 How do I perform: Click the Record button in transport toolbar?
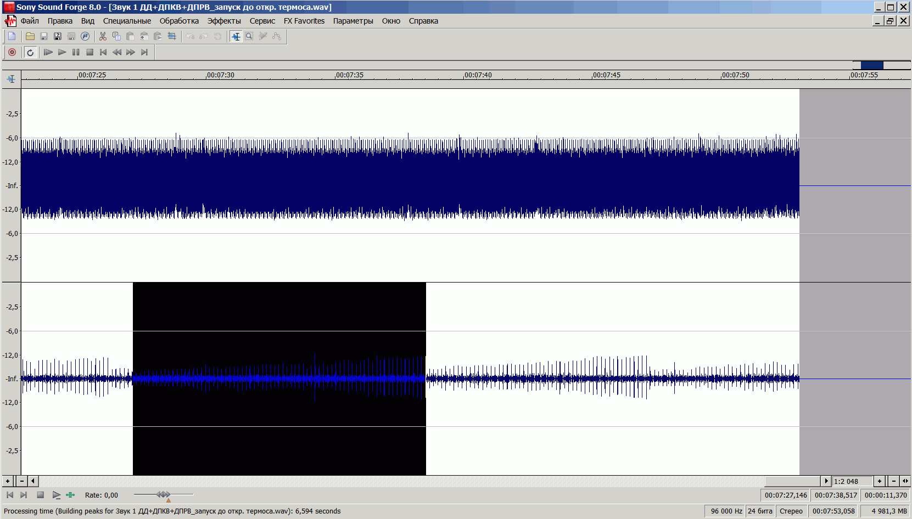[x=12, y=52]
